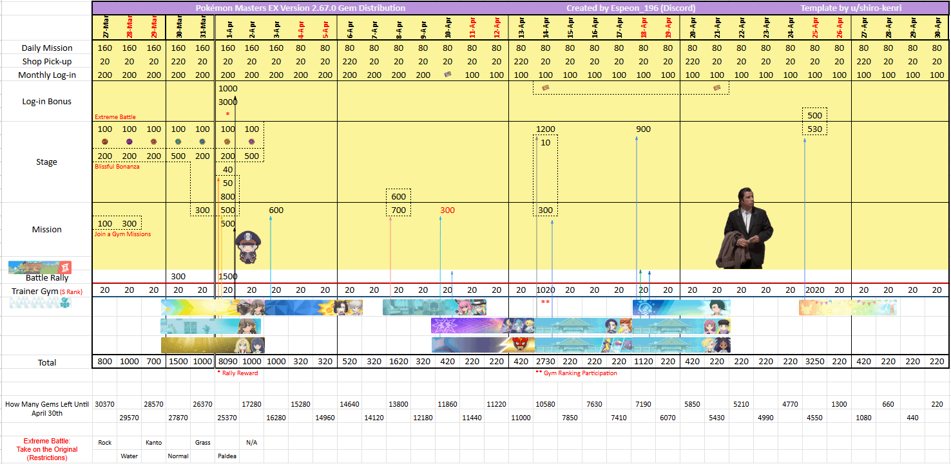Click the red '300' Mission cell under 10-Apr
Image resolution: width=951 pixels, height=464 pixels.
448,210
